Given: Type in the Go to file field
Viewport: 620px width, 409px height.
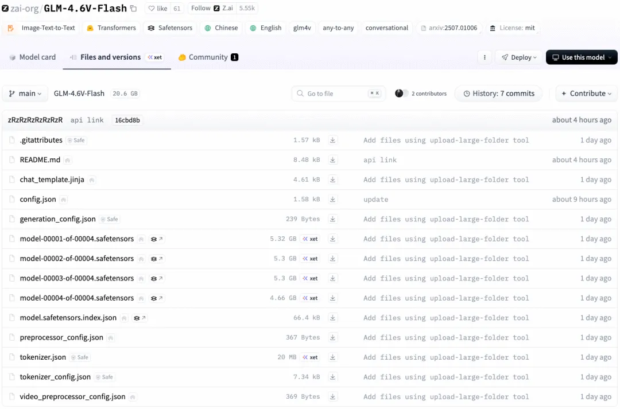Looking at the screenshot, I should [x=336, y=94].
